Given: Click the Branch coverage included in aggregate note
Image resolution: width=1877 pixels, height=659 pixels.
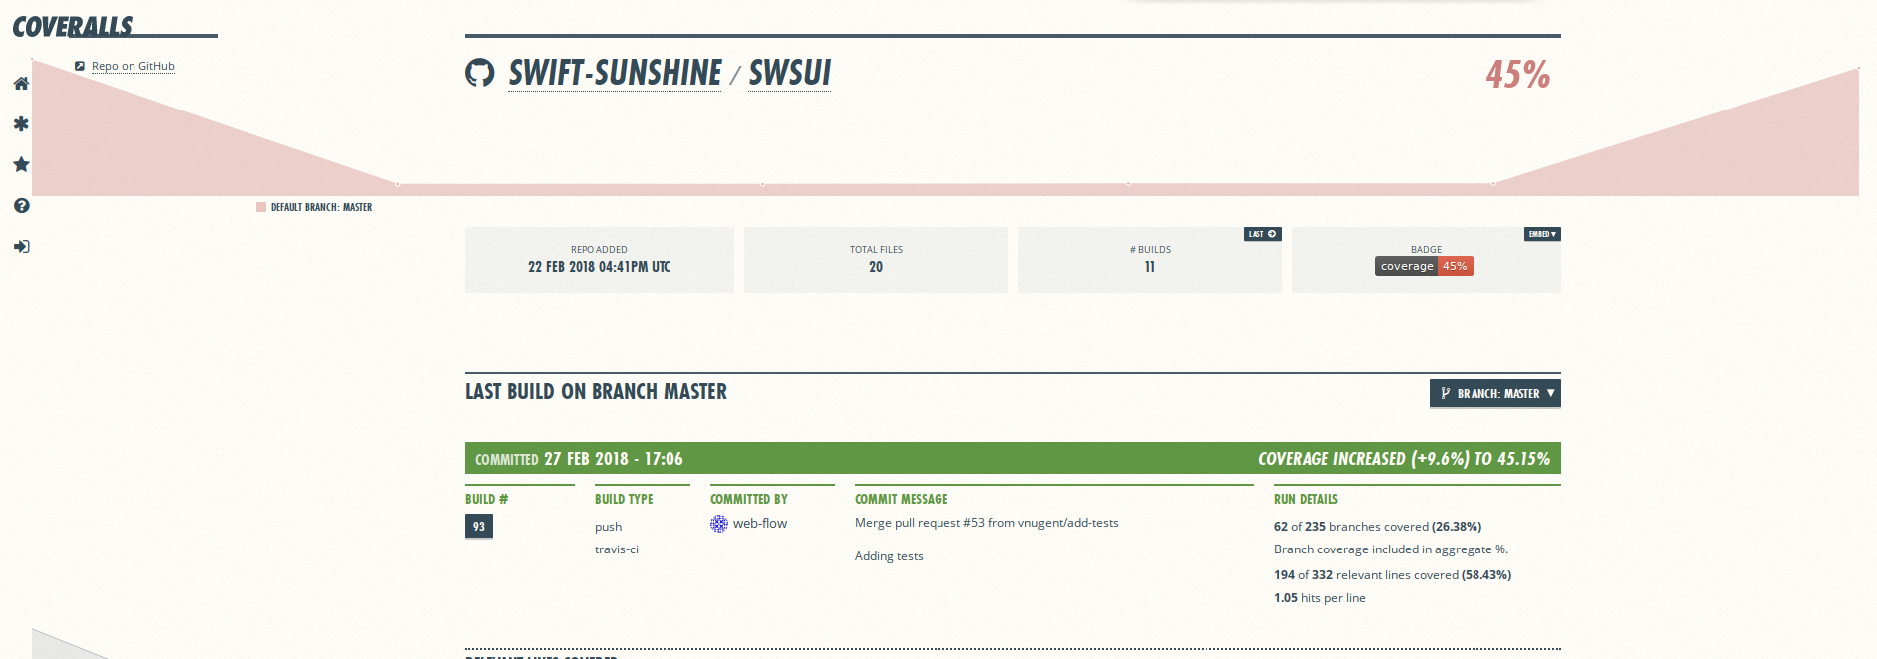Looking at the screenshot, I should [1392, 549].
